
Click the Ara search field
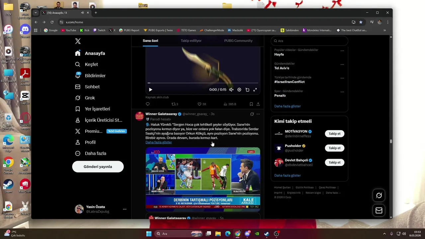[309, 41]
